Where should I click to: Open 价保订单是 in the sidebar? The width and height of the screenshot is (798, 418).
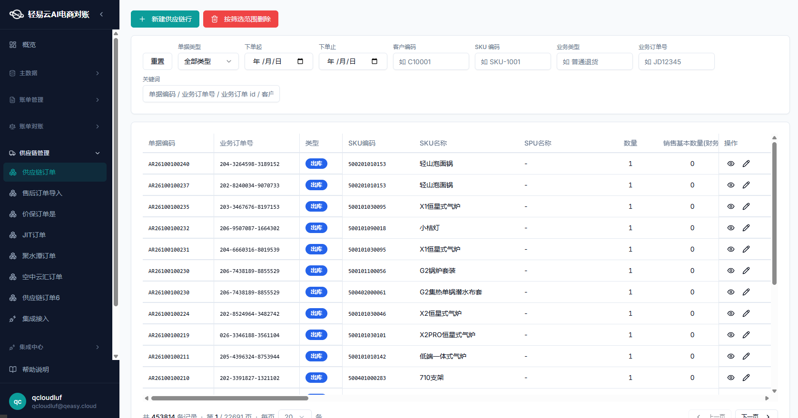pyautogui.click(x=55, y=214)
